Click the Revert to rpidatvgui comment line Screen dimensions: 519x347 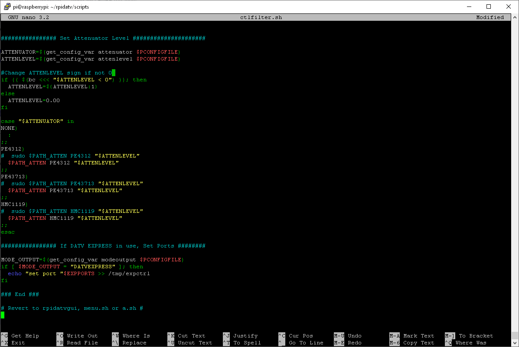[72, 308]
